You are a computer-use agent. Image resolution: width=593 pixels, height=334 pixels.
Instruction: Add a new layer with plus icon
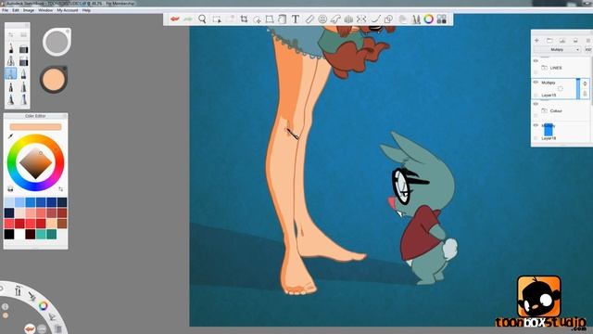536,40
